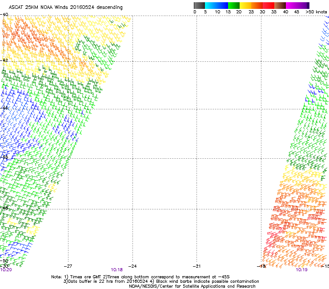Pick the orange 25-30 knots legend color
This screenshot has width=329, height=289.
click(257, 5)
